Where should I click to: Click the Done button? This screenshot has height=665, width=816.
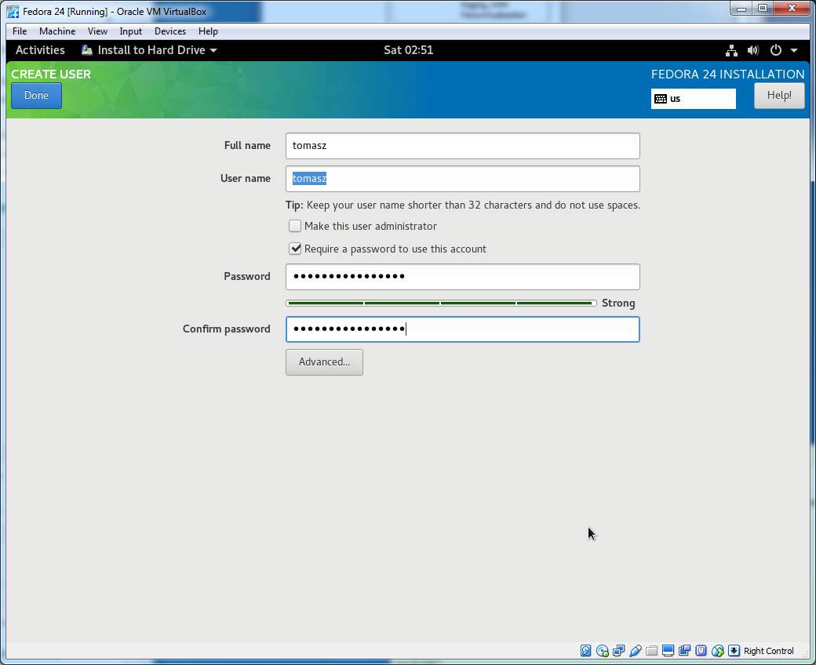point(36,96)
